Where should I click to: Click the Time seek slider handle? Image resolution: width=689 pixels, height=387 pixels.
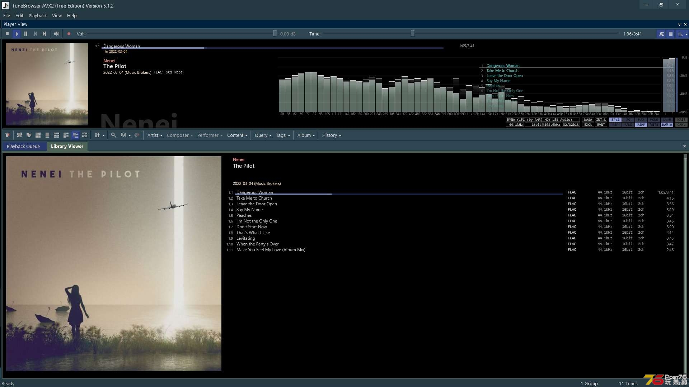pos(413,34)
